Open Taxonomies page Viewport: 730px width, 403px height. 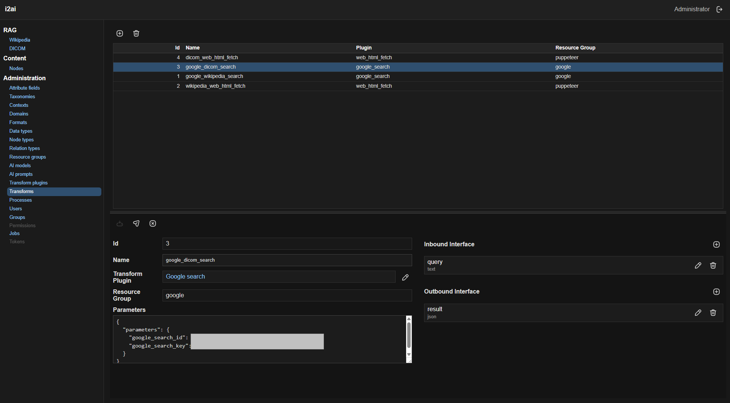[22, 96]
